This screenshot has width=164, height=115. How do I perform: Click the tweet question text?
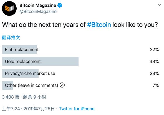[80, 25]
